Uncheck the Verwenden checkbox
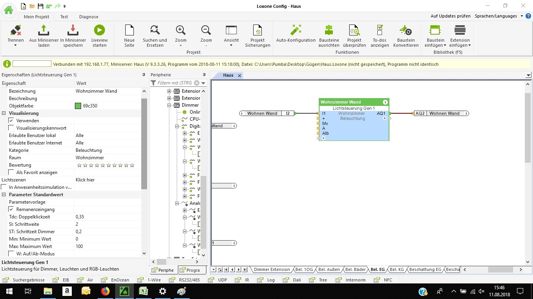533x299 pixels. click(11, 121)
